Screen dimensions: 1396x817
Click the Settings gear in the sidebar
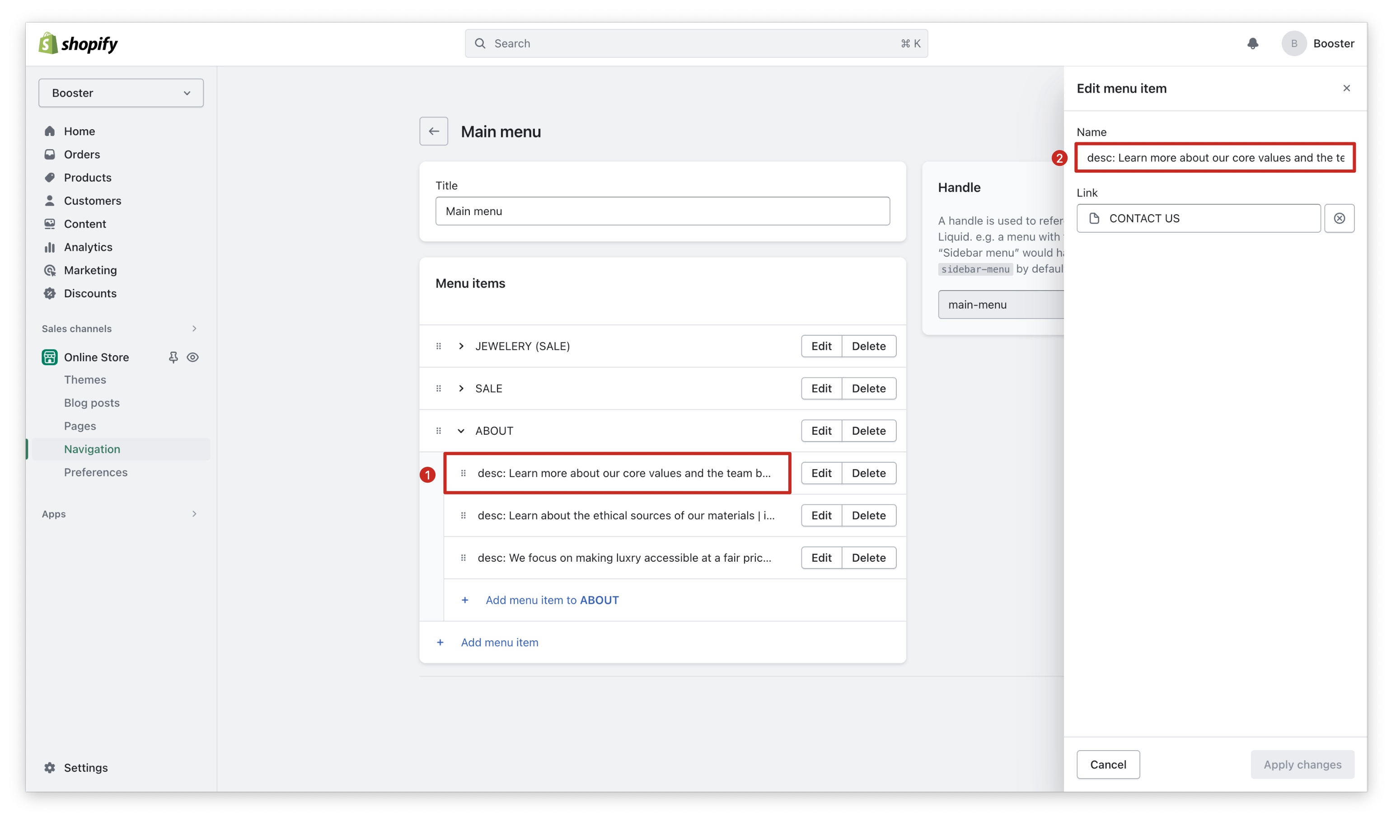pos(50,767)
